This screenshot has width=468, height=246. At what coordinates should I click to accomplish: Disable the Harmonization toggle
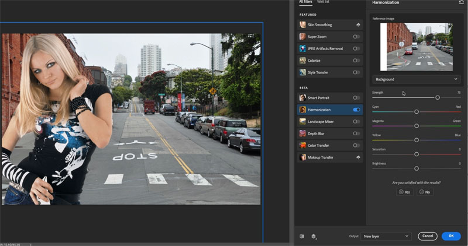click(356, 110)
